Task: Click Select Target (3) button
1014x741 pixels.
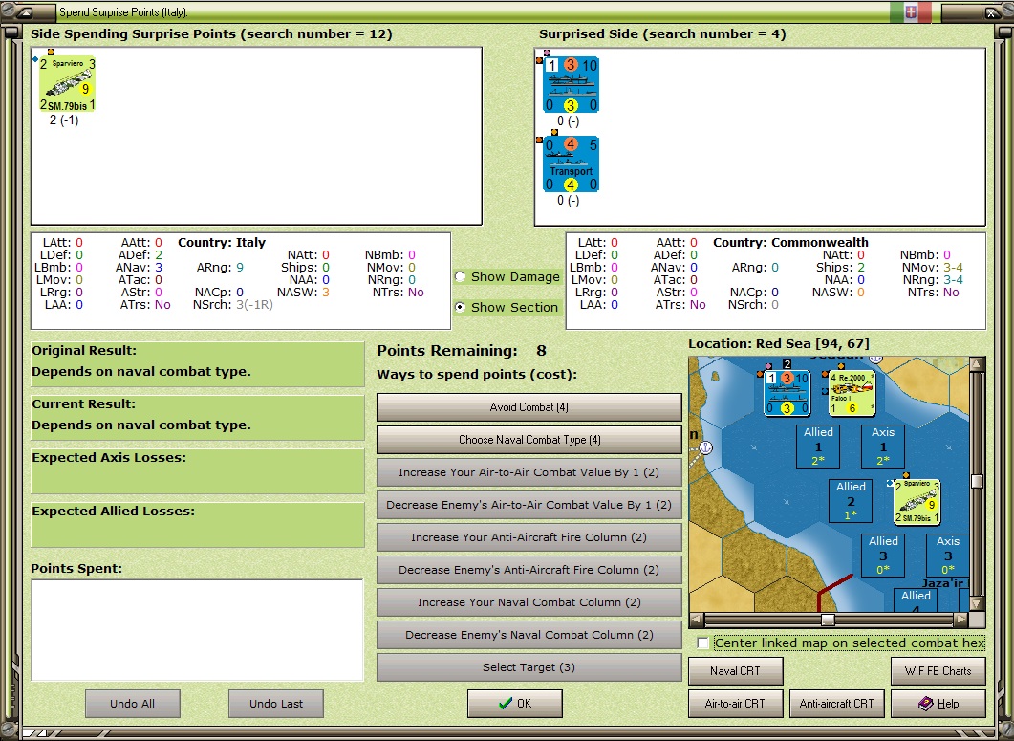Action: (529, 667)
